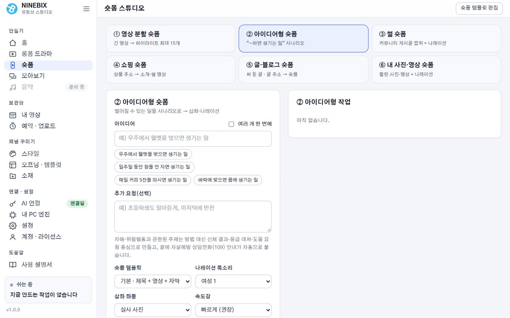The width and height of the screenshot is (510, 318).
Task: Select the ④ 쇼핑 숏폼 tab
Action: coord(170,70)
